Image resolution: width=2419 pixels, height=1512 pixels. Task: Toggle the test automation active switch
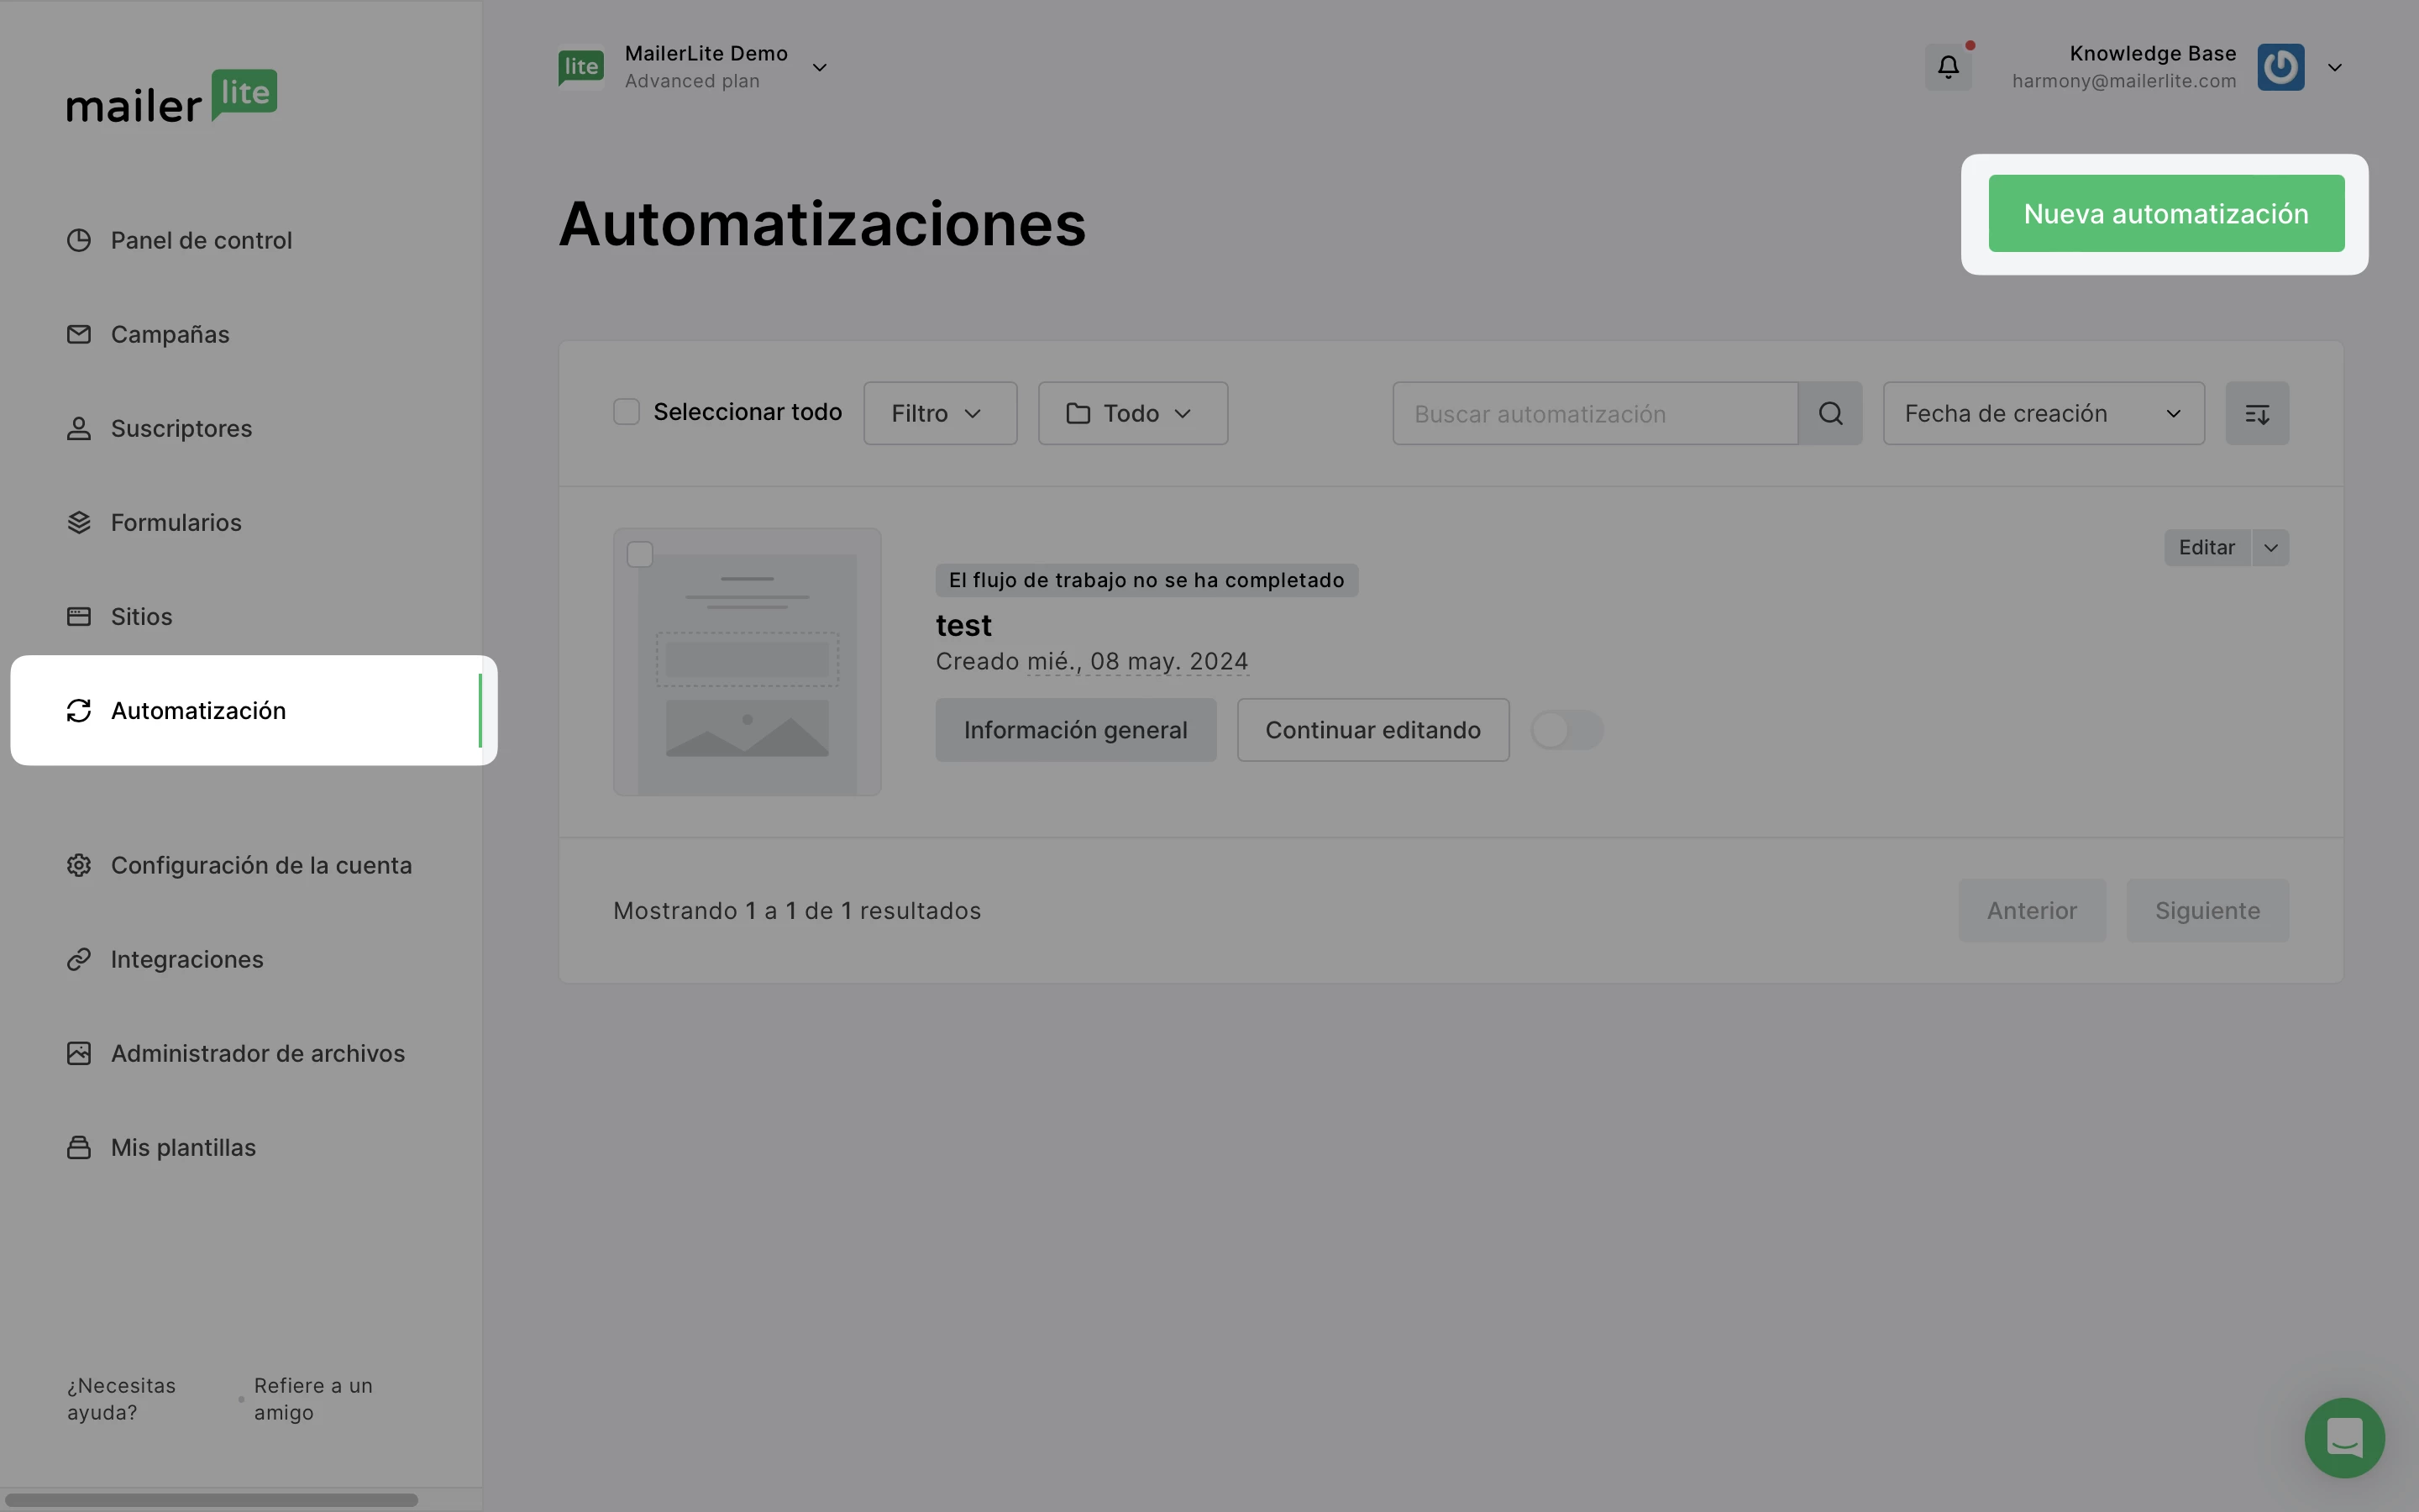click(x=1566, y=730)
